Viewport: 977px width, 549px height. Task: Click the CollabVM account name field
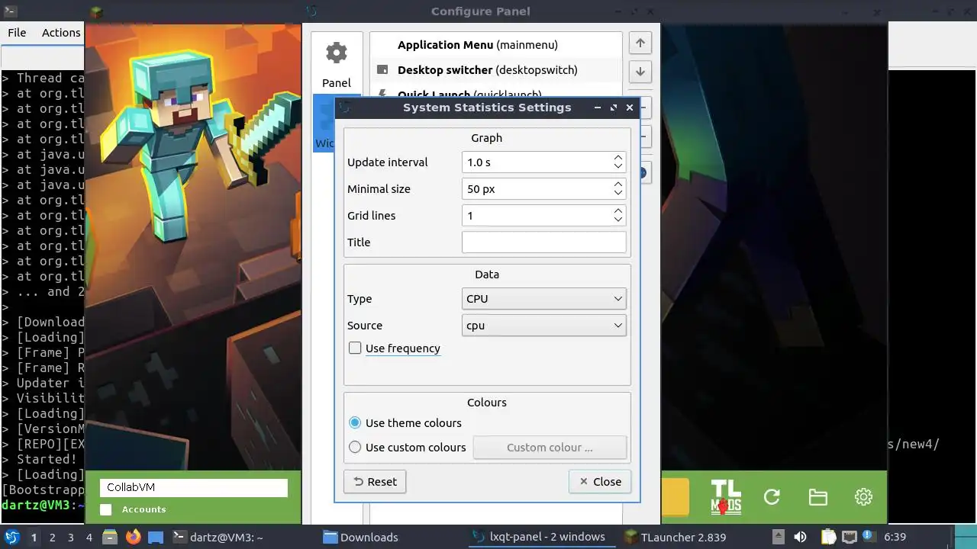click(194, 487)
